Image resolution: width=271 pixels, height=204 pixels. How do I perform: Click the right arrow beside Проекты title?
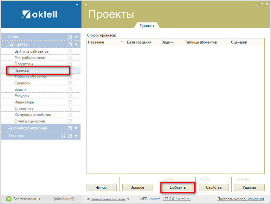coord(86,5)
